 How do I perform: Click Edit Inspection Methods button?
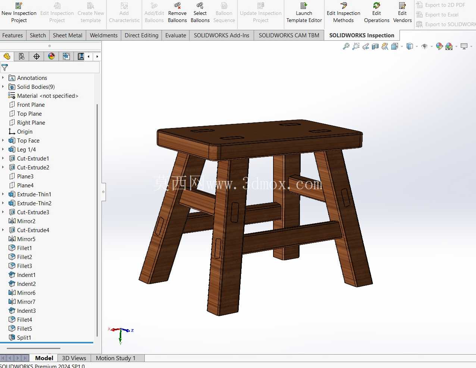click(x=343, y=12)
